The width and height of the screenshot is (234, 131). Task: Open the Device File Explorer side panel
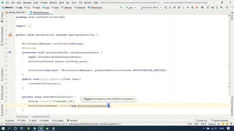[232, 106]
